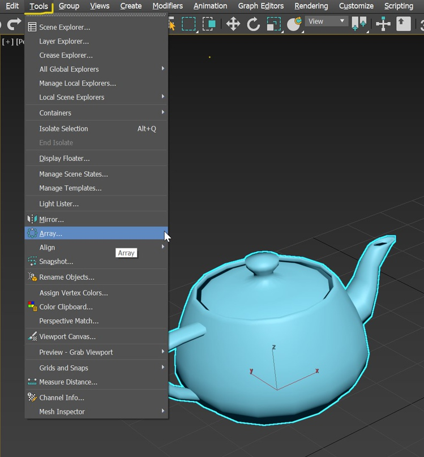Open the Group menu
This screenshot has height=457, width=424.
pyautogui.click(x=69, y=6)
